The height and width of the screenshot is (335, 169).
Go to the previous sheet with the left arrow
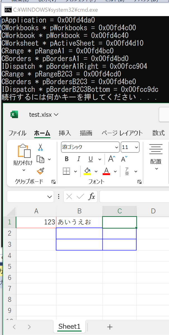tap(14, 327)
